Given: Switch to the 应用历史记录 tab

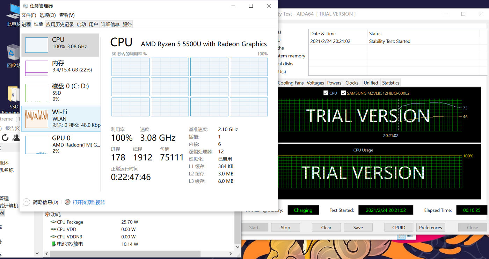Looking at the screenshot, I should [60, 24].
